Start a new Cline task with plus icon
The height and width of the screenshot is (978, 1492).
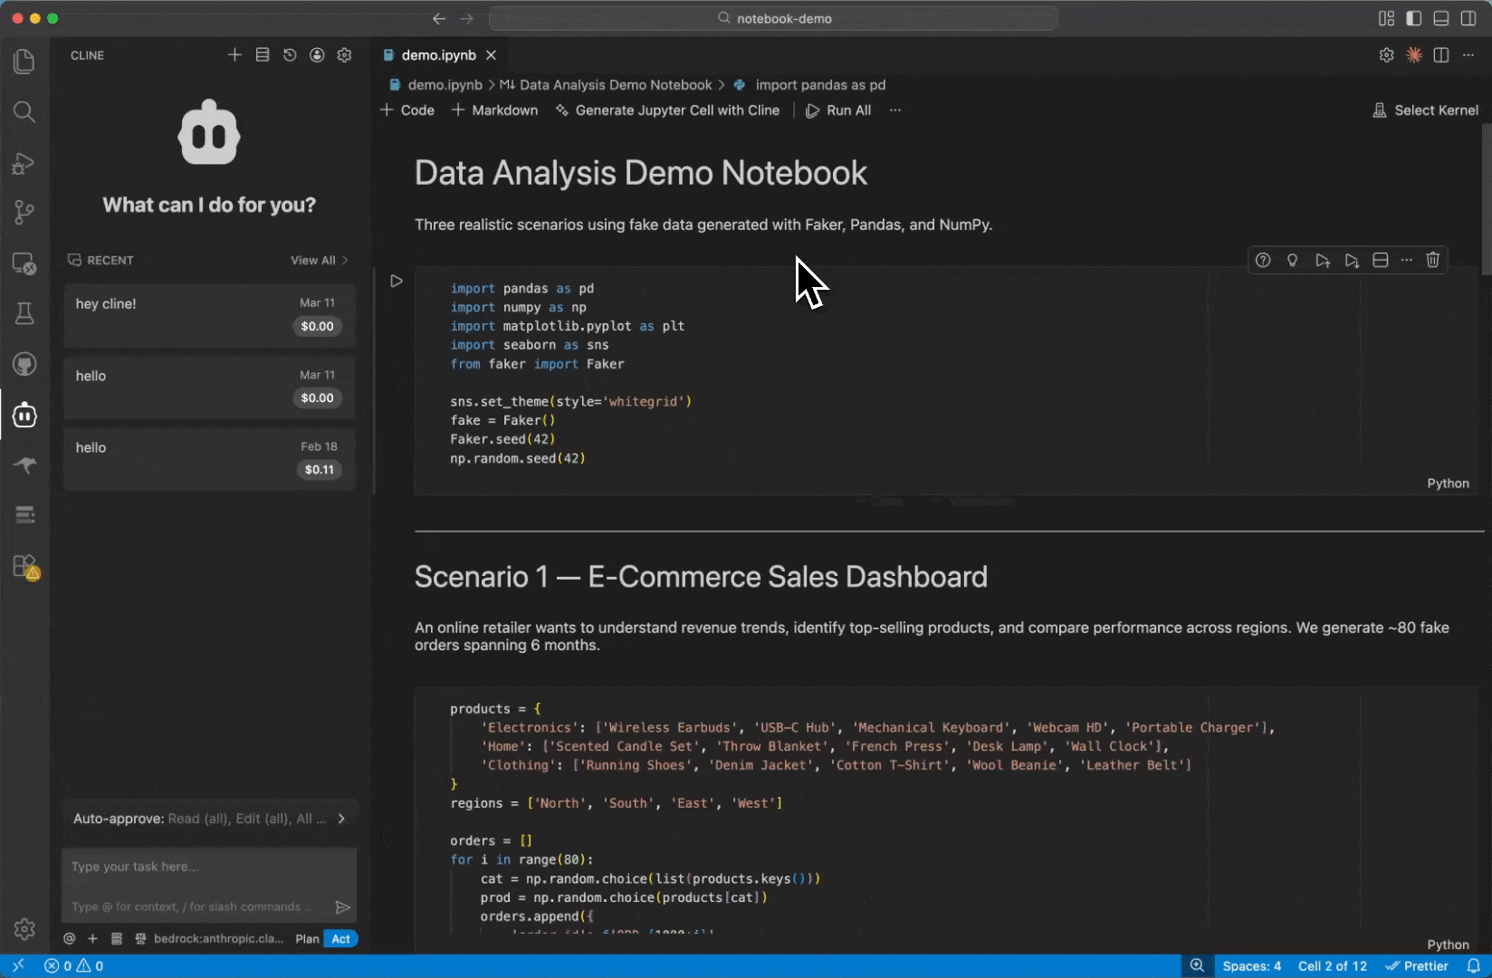(x=234, y=55)
